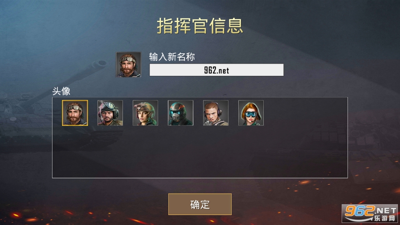The image size is (400, 225).
Task: Click the blank area right of red-haired avatar
Action: [305, 113]
